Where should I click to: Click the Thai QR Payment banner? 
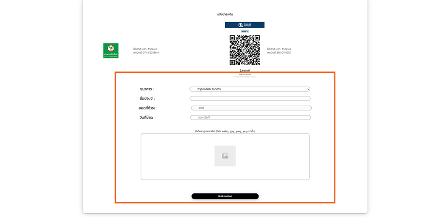pyautogui.click(x=245, y=25)
